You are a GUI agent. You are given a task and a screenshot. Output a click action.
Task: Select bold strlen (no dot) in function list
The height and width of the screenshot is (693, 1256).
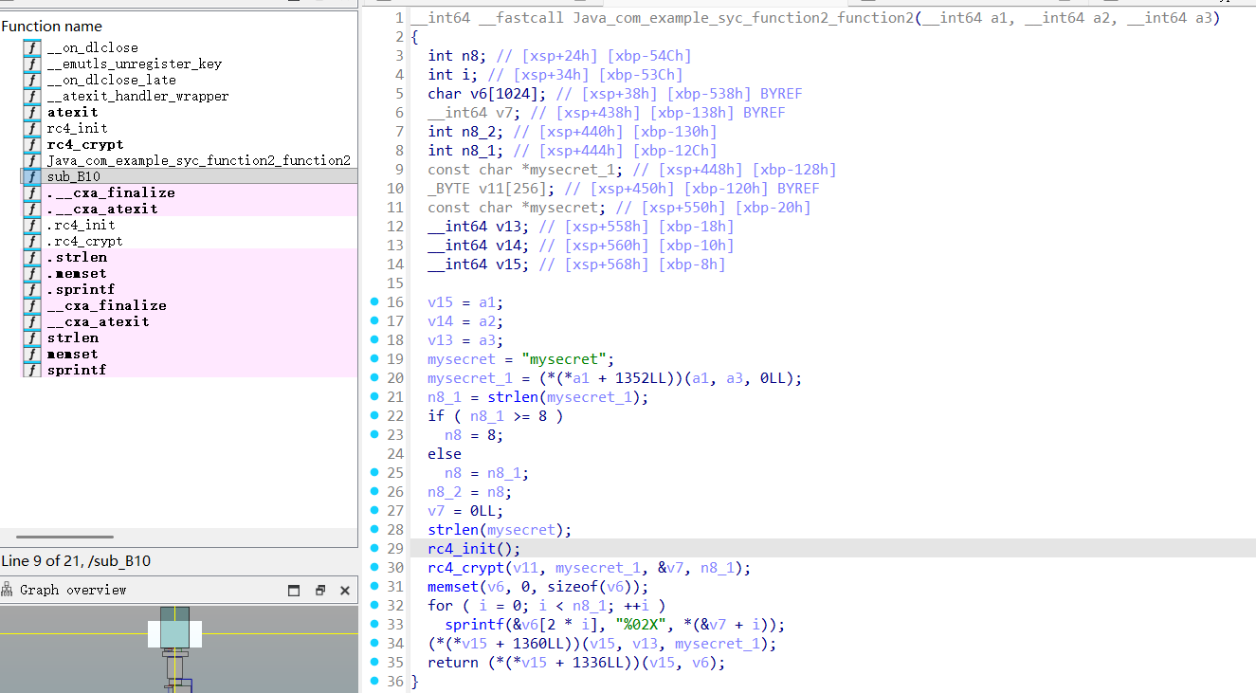point(73,337)
